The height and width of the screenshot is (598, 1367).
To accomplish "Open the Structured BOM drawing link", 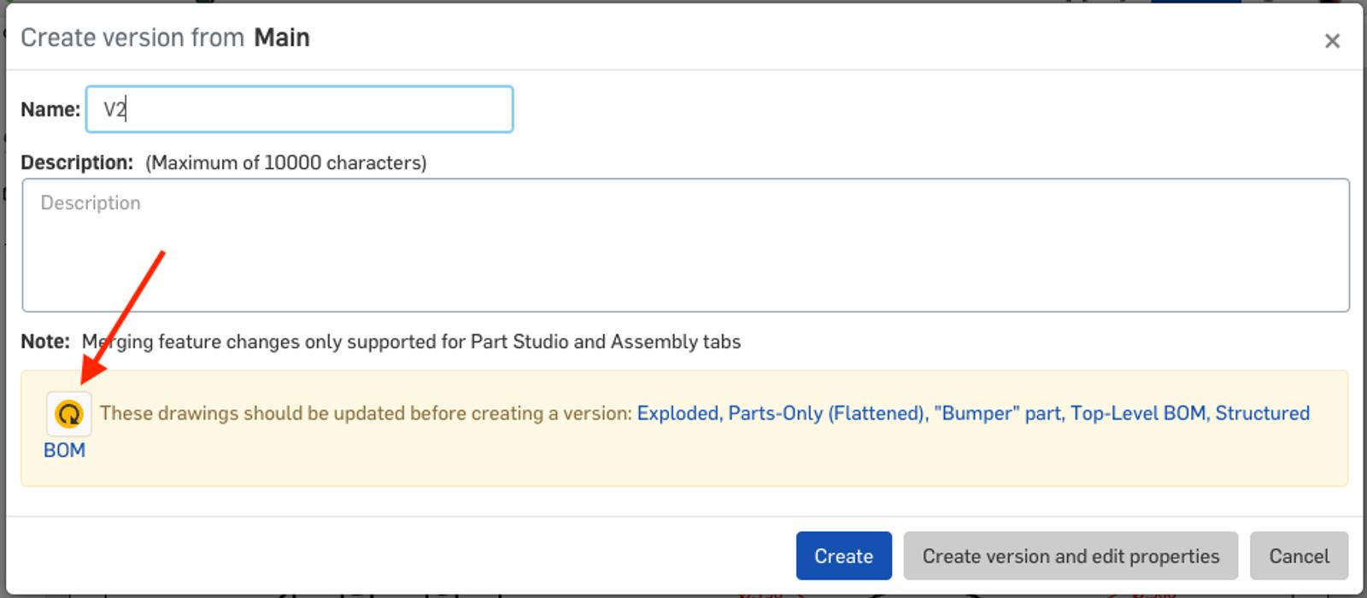I will (1263, 413).
